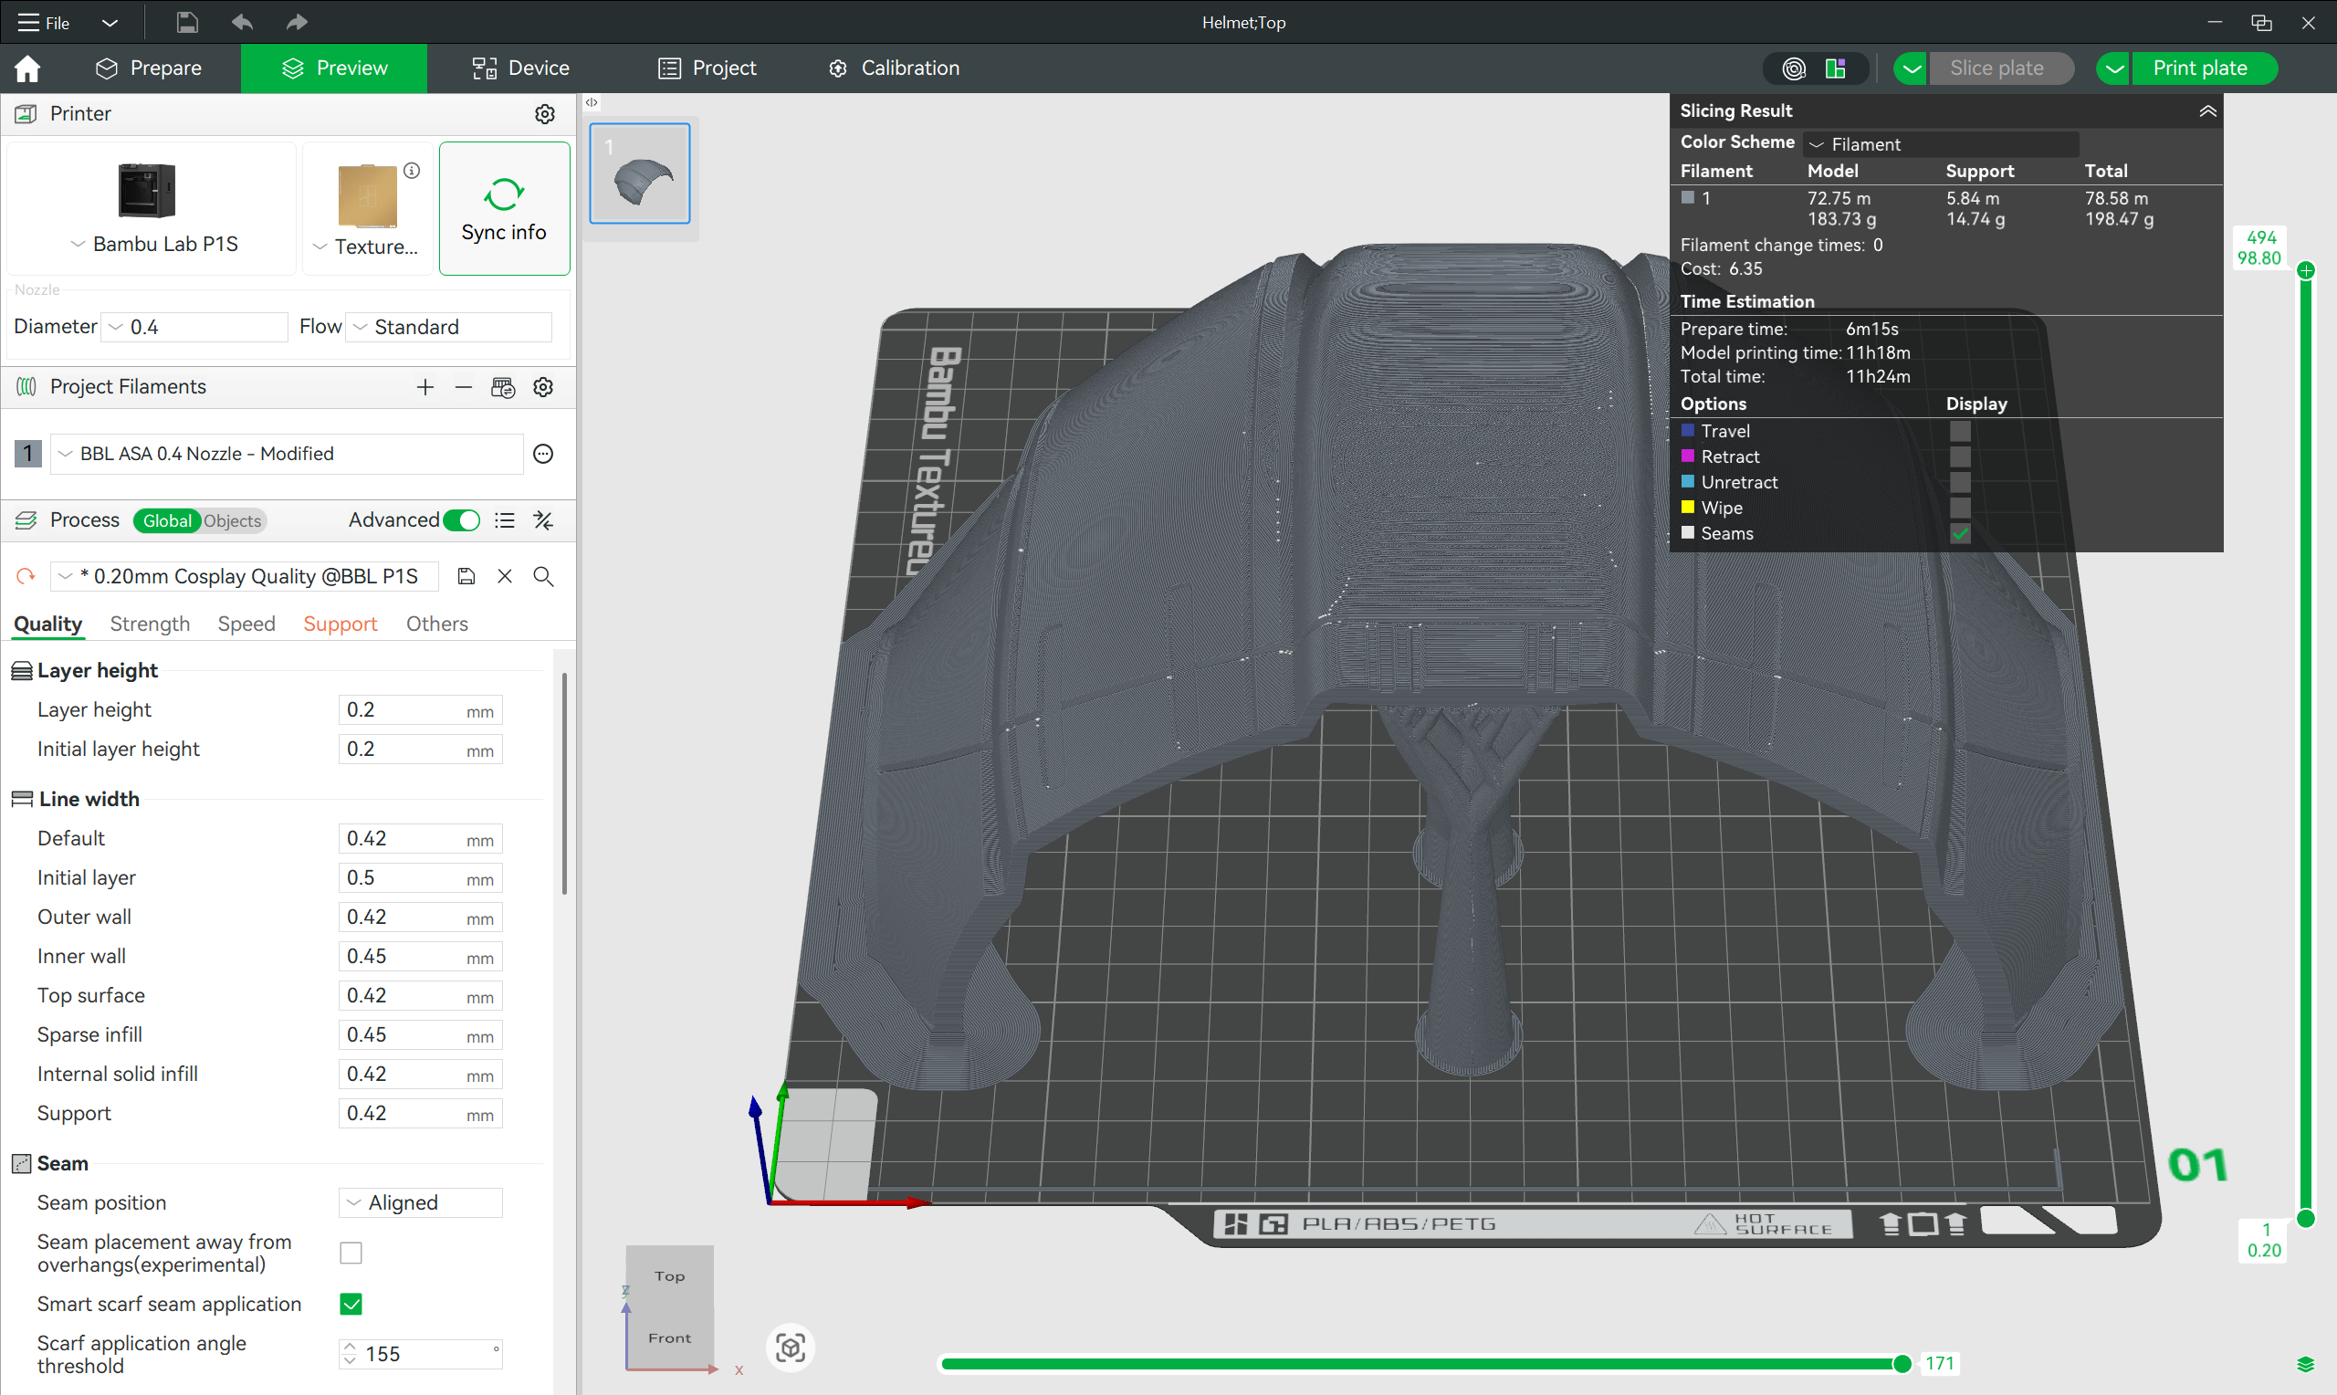Remove a filament with minus icon
The image size is (2337, 1395).
pos(463,387)
